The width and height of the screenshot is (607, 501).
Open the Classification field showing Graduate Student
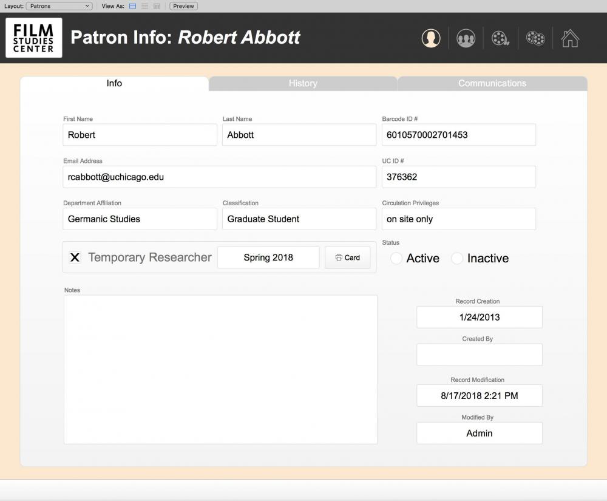coord(299,219)
